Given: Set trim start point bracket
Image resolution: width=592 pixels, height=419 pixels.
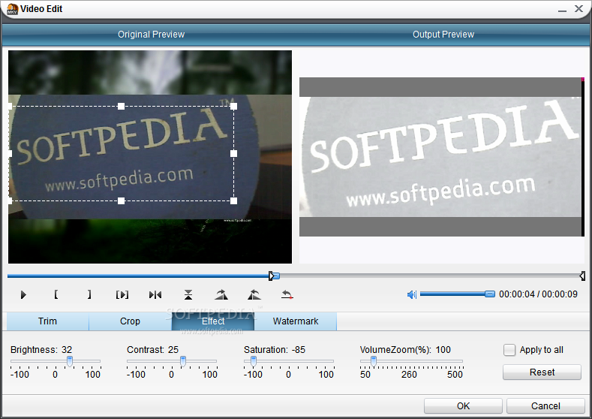Looking at the screenshot, I should pos(56,294).
